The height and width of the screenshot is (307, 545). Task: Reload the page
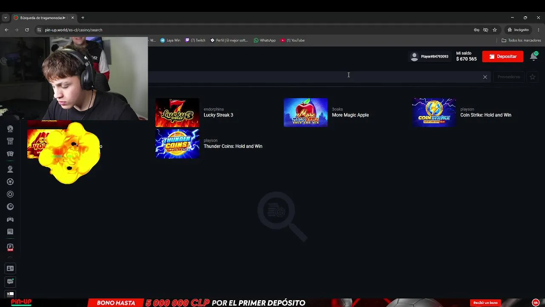coord(27,30)
